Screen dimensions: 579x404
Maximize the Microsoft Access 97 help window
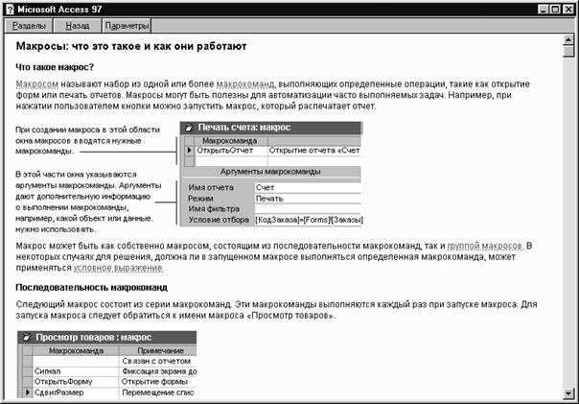point(555,10)
